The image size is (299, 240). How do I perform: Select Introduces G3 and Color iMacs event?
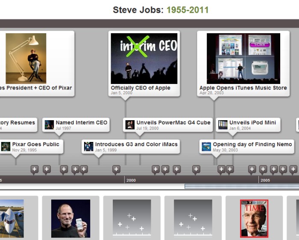136,145
